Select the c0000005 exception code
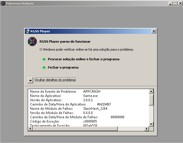This screenshot has width=183, height=143. click(90, 121)
